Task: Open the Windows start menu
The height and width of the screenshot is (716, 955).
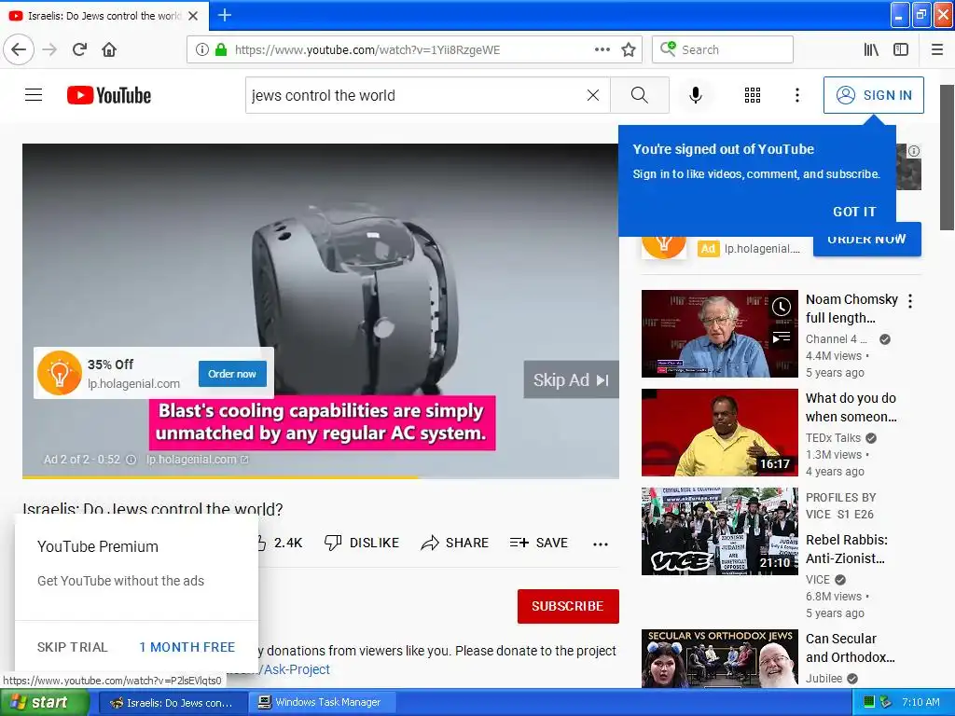Action: pos(44,702)
